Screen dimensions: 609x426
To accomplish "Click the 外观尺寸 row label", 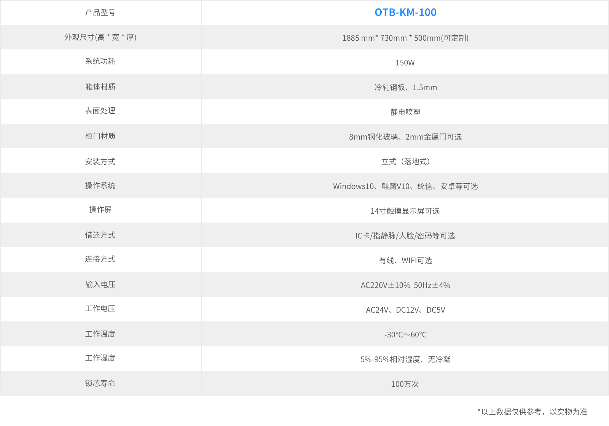I will [x=100, y=37].
